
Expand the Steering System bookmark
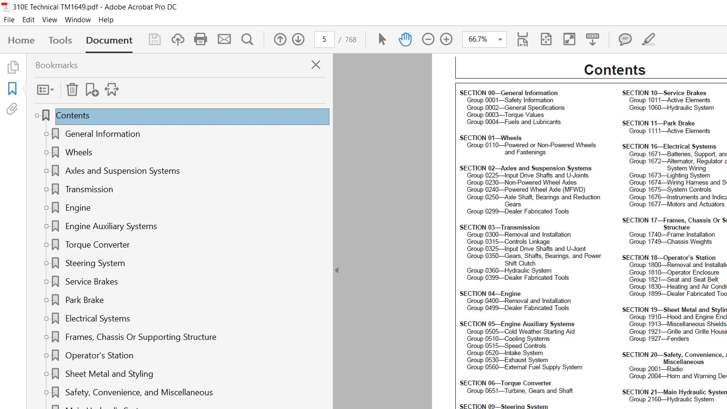pyautogui.click(x=46, y=263)
